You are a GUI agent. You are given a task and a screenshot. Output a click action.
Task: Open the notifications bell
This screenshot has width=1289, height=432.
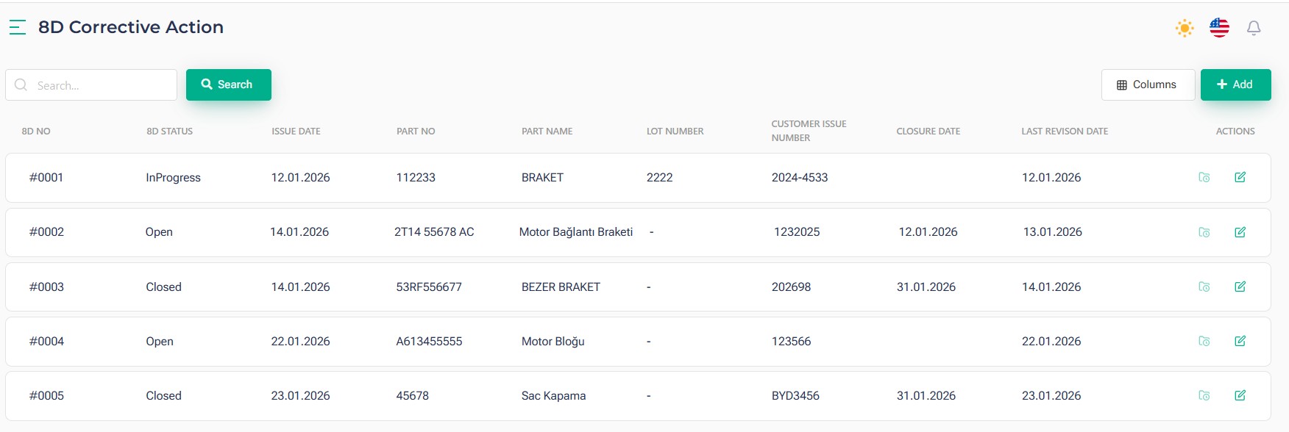(x=1254, y=28)
